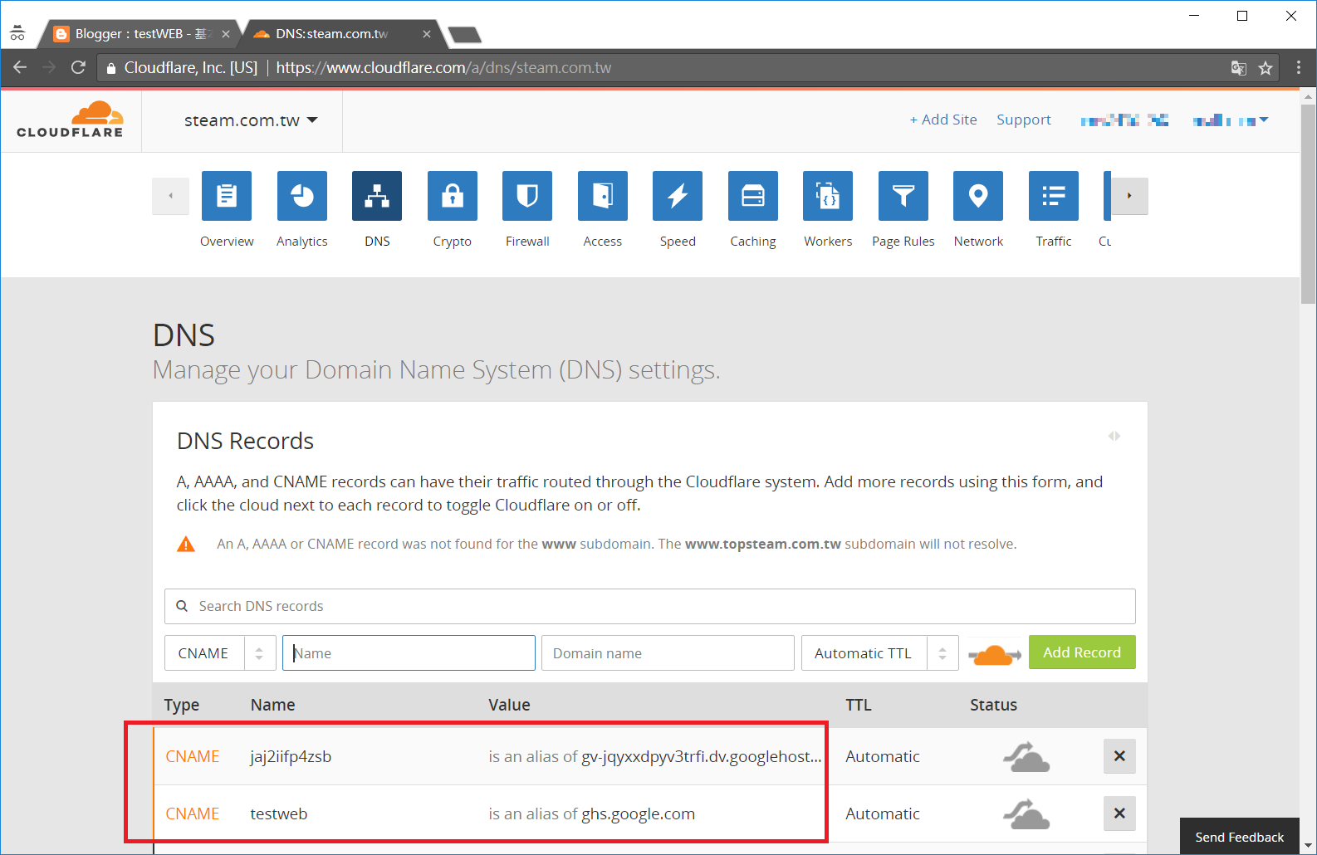Reload the page with refresh icon
Image resolution: width=1317 pixels, height=855 pixels.
pyautogui.click(x=78, y=67)
